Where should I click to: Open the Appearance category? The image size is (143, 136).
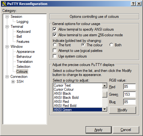coord(26,52)
